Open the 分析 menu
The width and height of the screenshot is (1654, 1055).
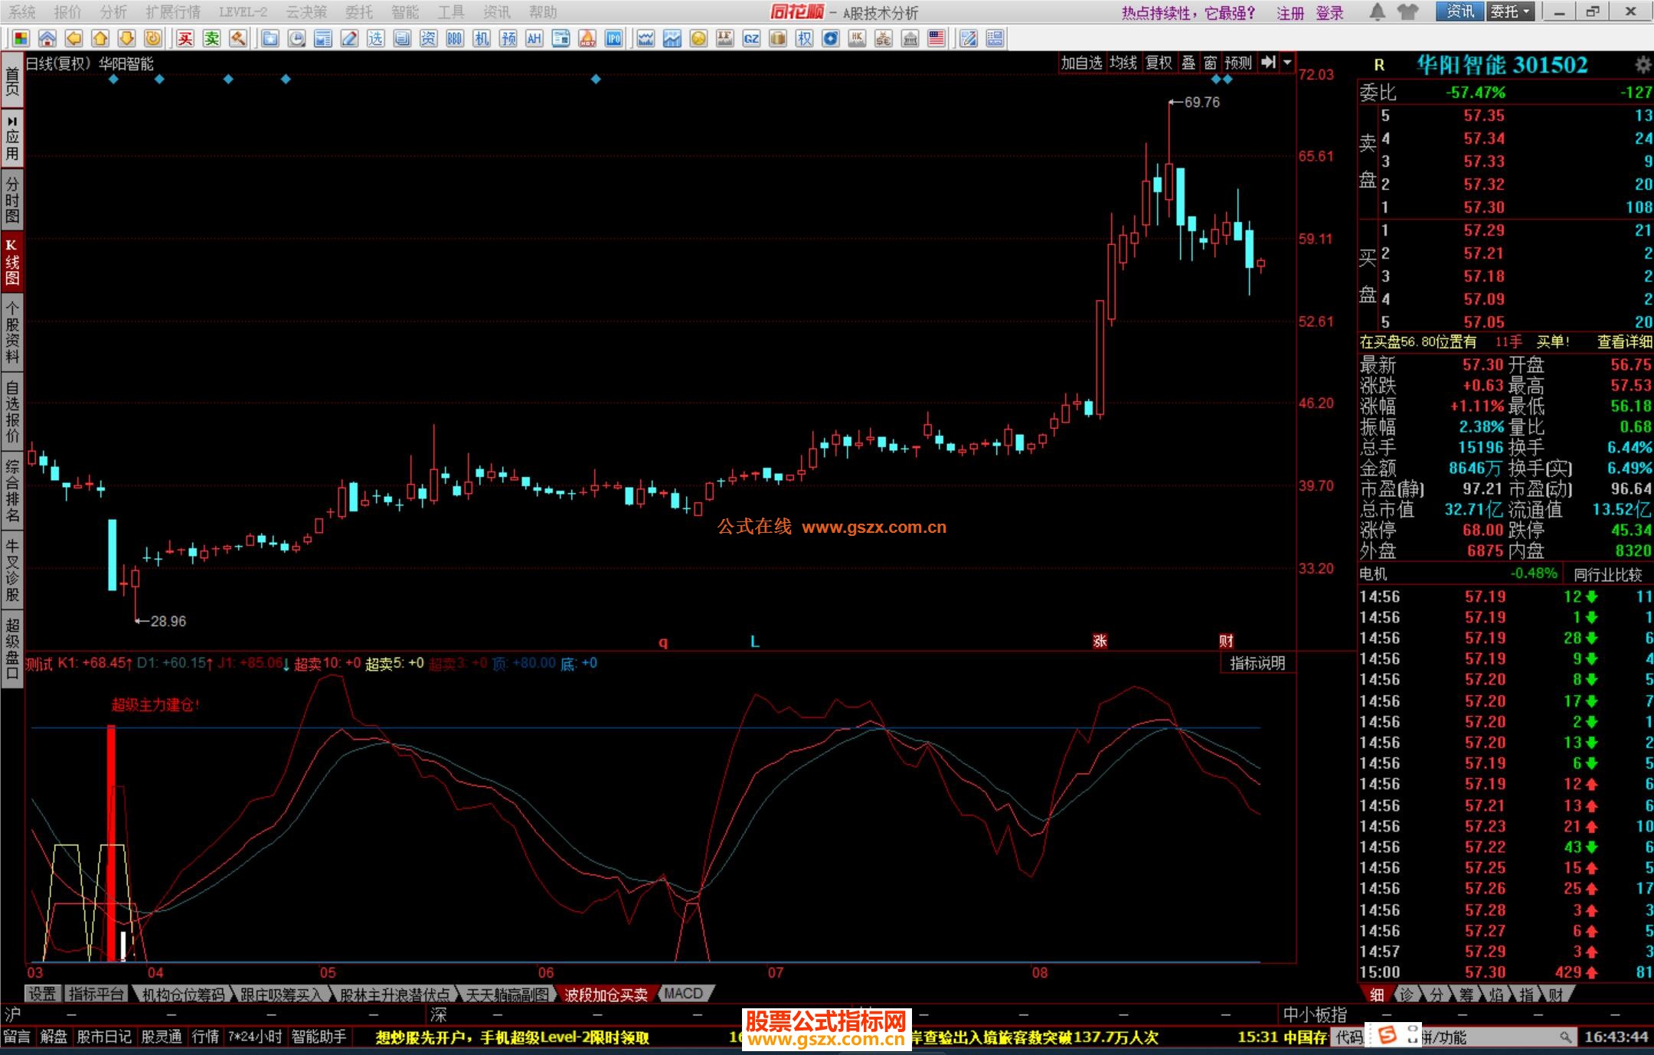113,11
